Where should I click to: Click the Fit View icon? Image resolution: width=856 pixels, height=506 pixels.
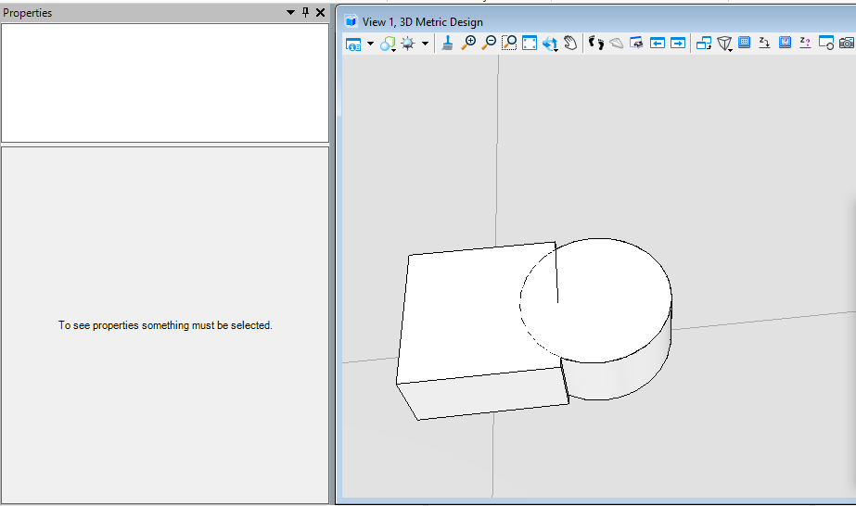click(530, 43)
